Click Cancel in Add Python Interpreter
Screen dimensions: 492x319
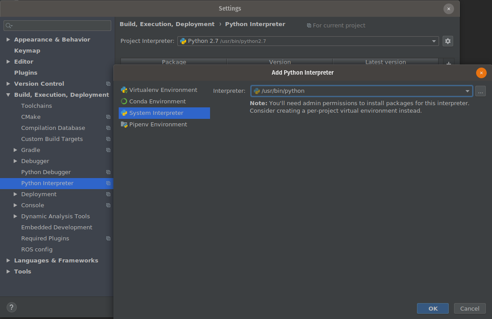click(470, 308)
